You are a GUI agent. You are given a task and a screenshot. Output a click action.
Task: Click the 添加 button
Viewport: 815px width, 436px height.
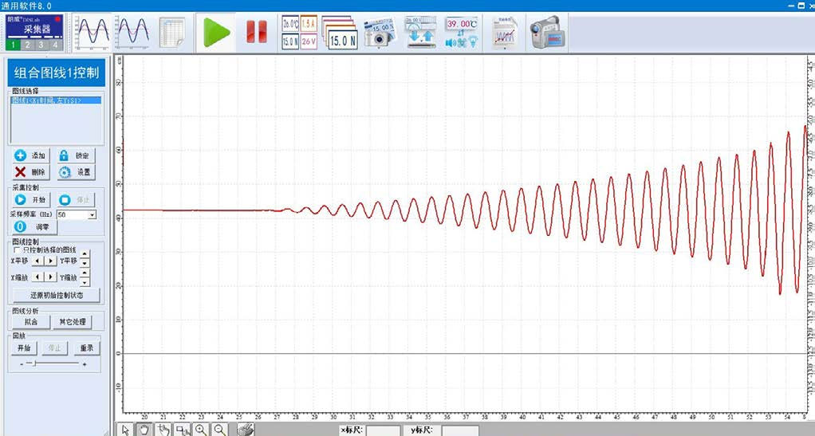(30, 155)
